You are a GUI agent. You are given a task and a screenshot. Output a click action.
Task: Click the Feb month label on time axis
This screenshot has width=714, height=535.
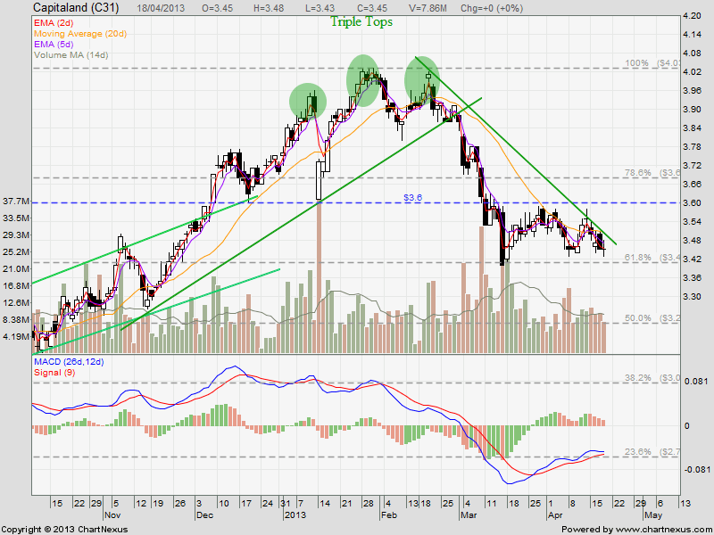tap(389, 515)
